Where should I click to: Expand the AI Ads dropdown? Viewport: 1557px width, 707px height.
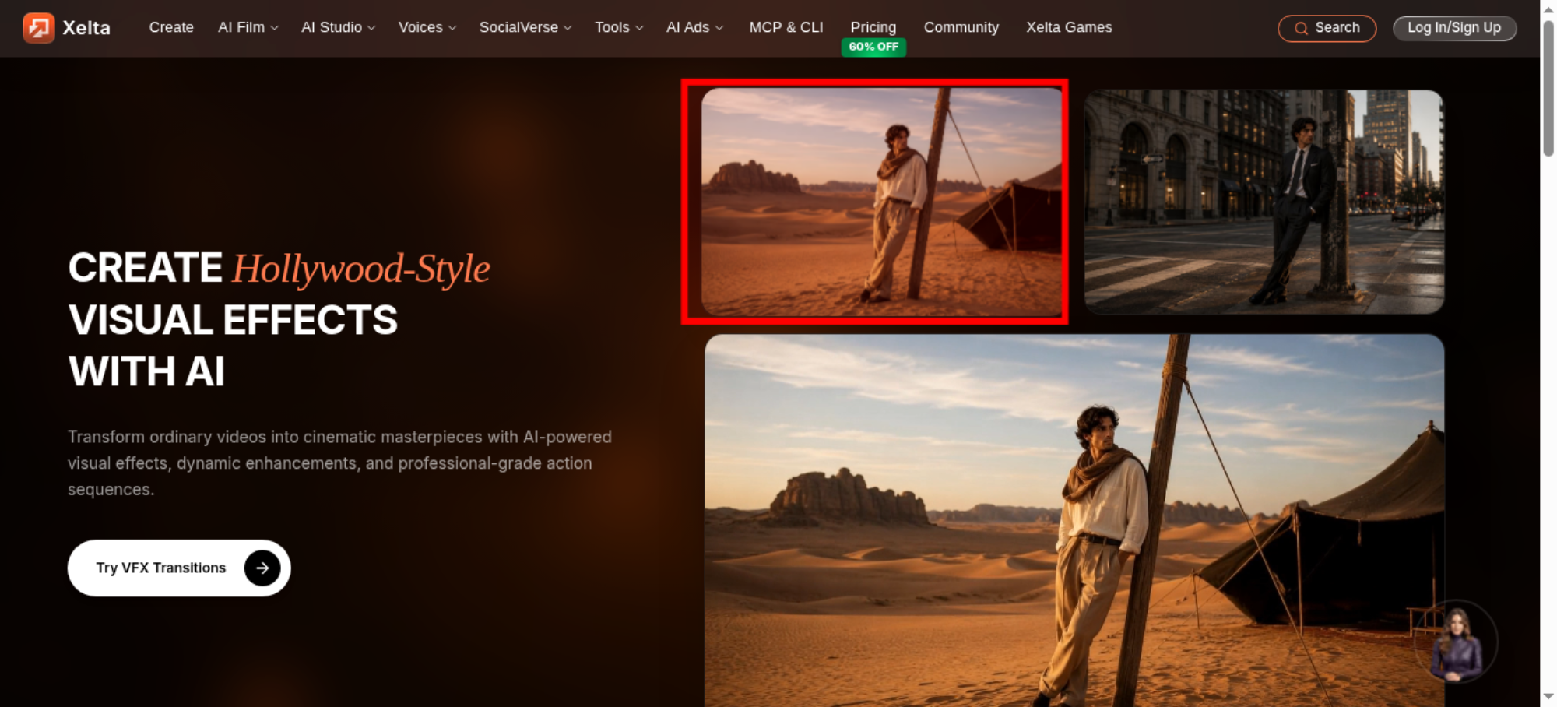[x=694, y=27]
